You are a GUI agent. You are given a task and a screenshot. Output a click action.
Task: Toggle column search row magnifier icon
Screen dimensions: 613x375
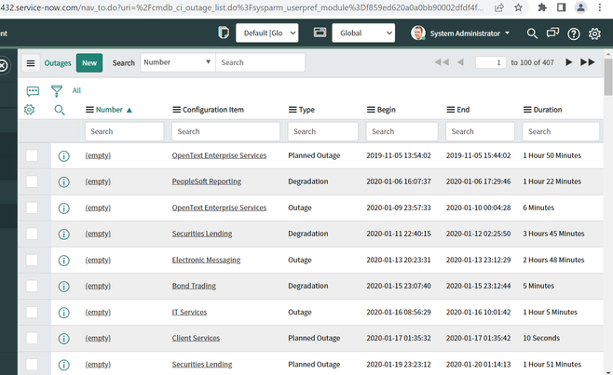(60, 110)
